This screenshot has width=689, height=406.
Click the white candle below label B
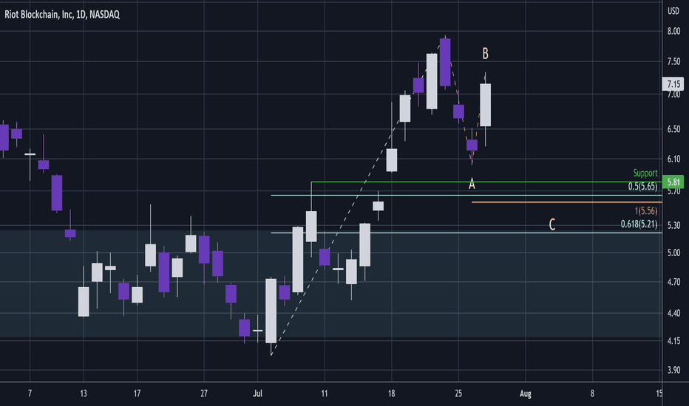point(485,105)
